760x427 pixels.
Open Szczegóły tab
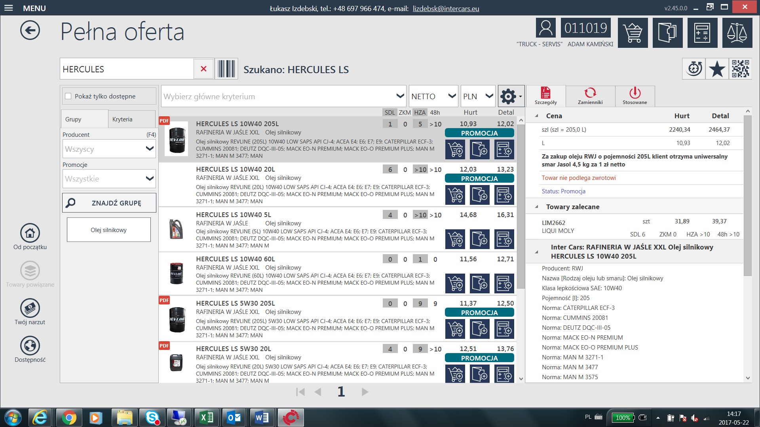545,96
